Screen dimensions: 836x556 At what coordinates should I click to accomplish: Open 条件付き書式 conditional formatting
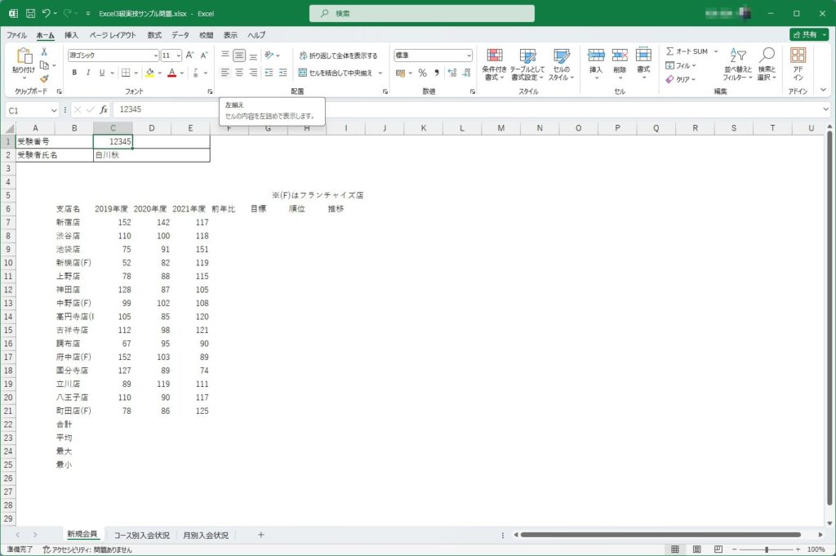(495, 64)
